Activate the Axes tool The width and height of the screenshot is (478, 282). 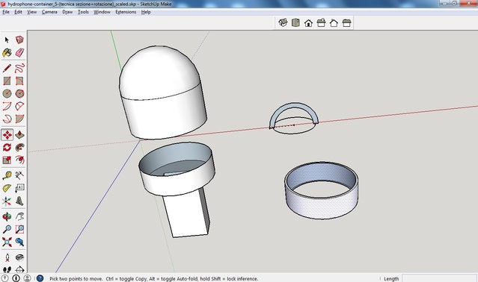click(7, 201)
